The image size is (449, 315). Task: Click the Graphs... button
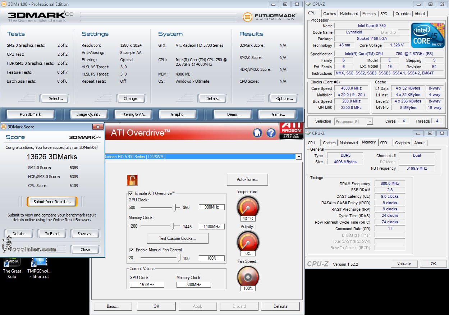coord(179,114)
